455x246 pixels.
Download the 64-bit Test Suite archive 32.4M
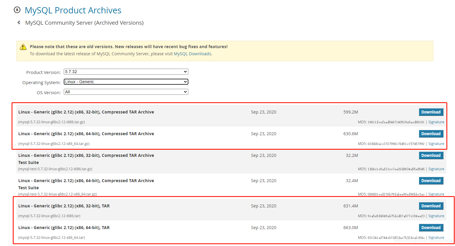pyautogui.click(x=431, y=181)
